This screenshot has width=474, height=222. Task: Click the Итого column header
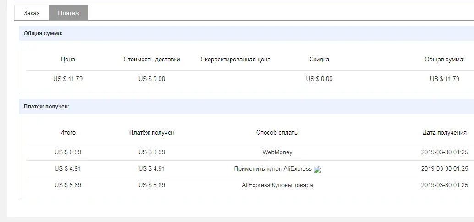(x=68, y=133)
